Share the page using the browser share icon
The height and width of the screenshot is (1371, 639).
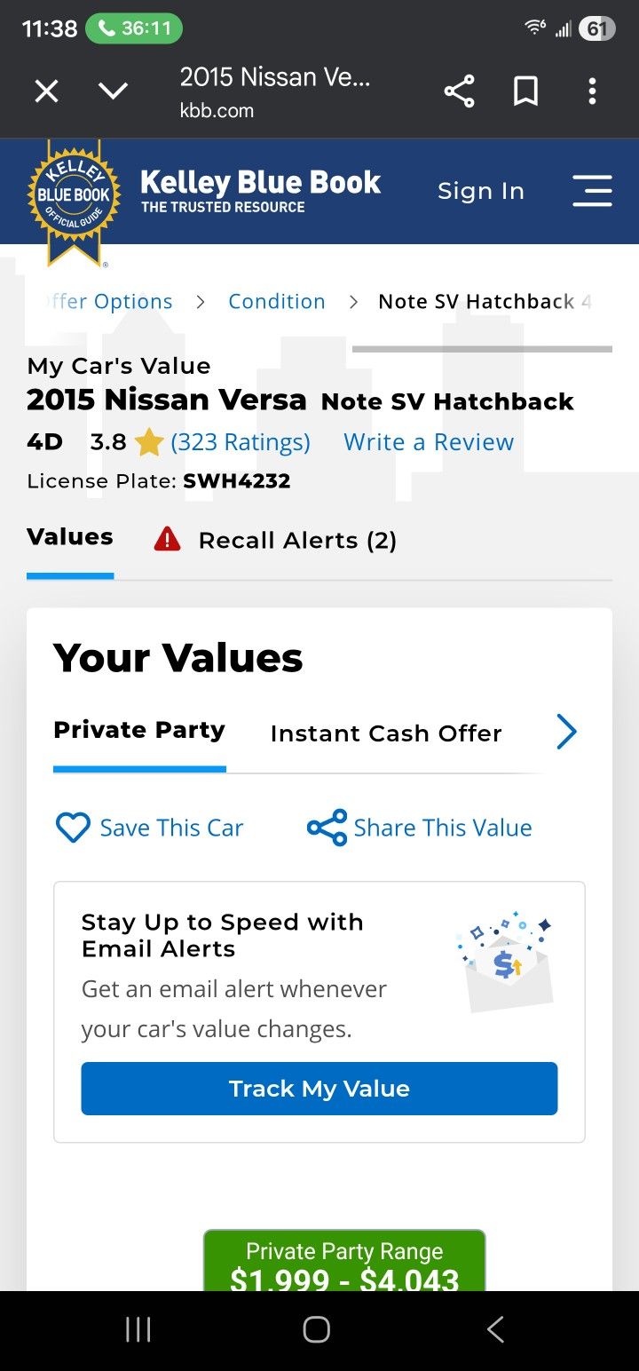coord(459,91)
